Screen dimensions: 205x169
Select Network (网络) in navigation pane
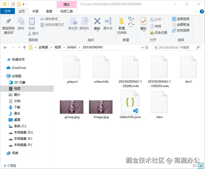[x=12, y=153]
